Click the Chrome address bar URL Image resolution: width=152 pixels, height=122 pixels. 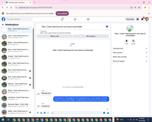point(35,8)
